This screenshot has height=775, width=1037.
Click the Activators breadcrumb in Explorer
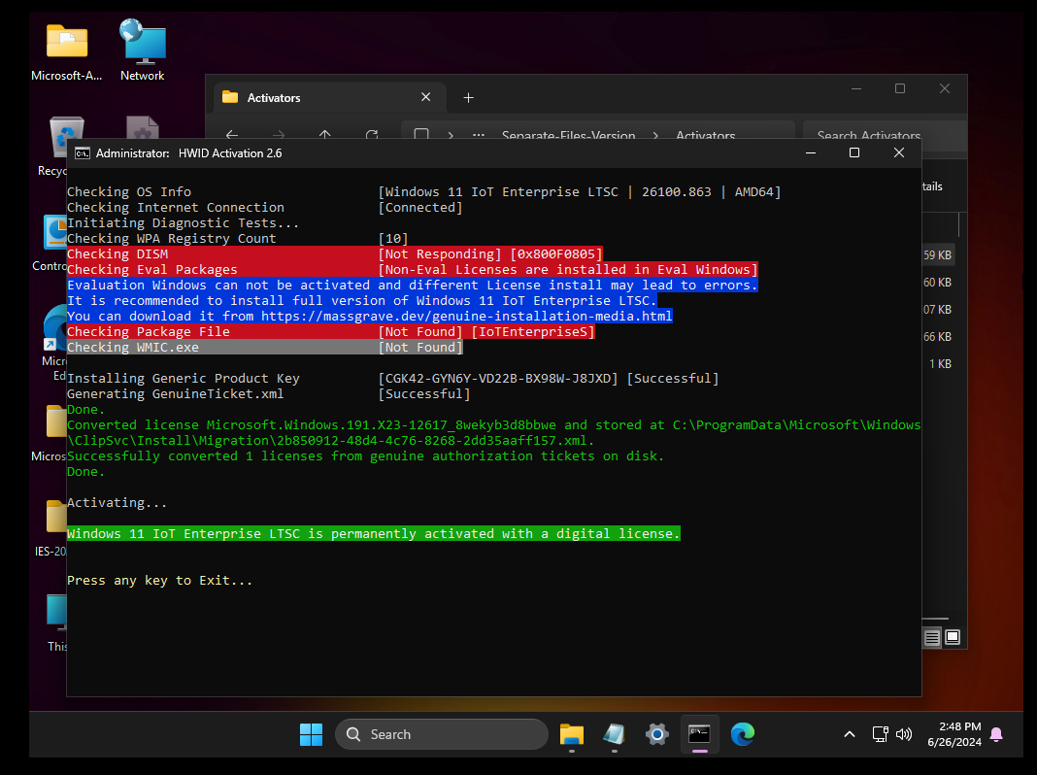coord(705,135)
